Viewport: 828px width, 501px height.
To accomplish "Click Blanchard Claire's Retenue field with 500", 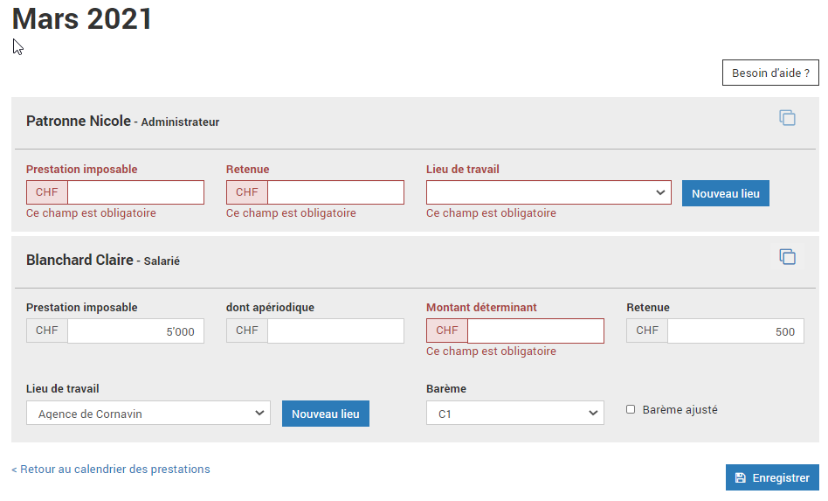I will pyautogui.click(x=736, y=331).
